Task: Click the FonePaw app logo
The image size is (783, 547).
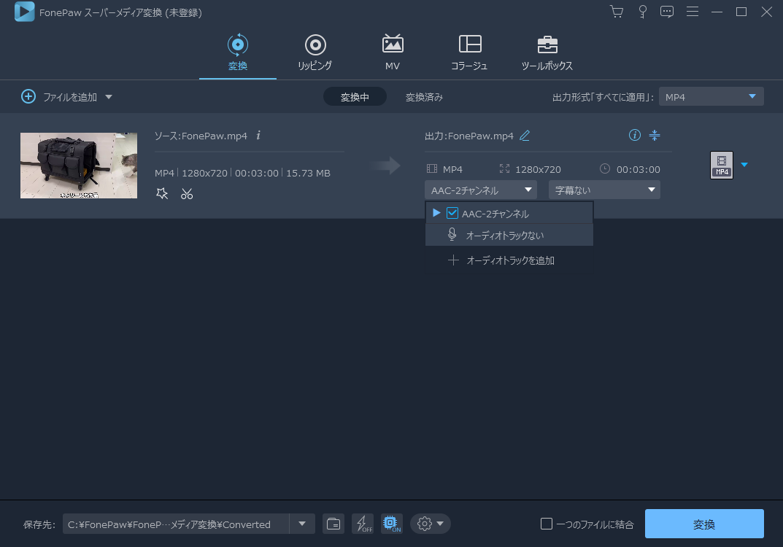Action: pyautogui.click(x=24, y=12)
